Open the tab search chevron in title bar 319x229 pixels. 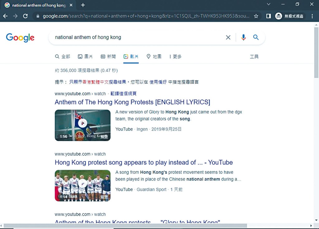click(269, 4)
